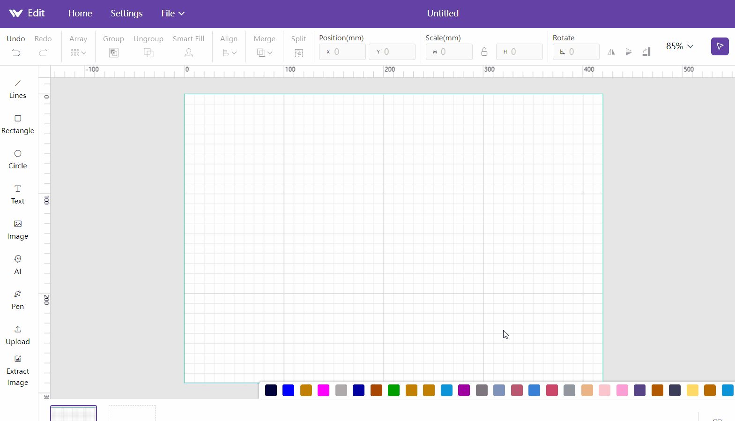Click the Edit label in the header
735x421 pixels.
[x=36, y=13]
